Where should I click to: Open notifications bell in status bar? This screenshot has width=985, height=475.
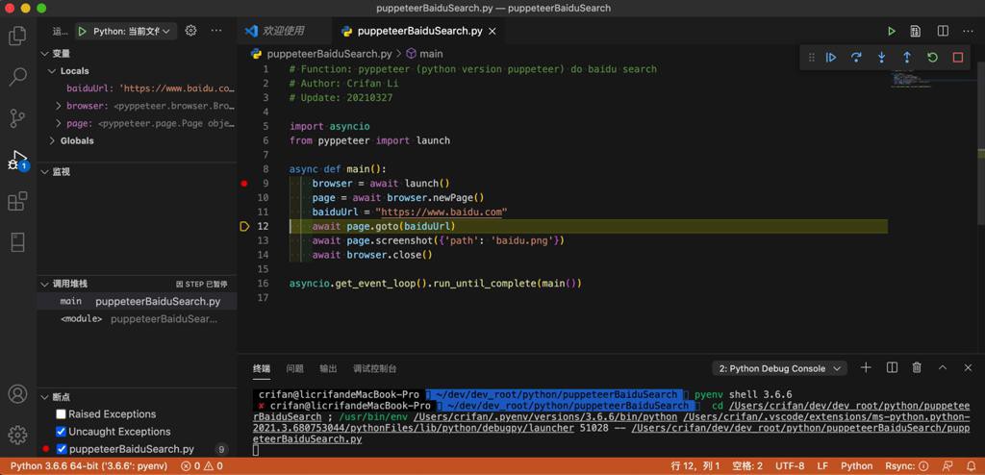click(x=971, y=466)
